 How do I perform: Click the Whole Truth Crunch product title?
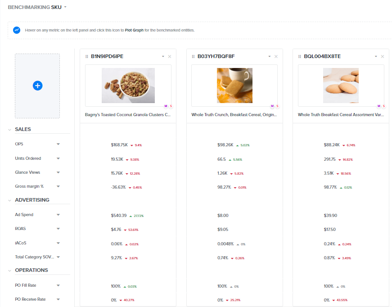click(x=234, y=115)
